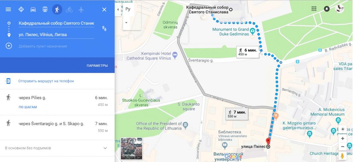Zoom in with the plus button

click(x=342, y=138)
